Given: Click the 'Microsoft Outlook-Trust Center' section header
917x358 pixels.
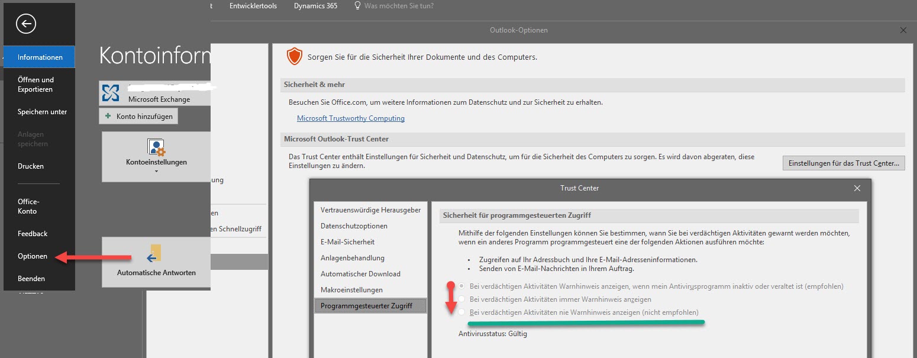Looking at the screenshot, I should click(593, 139).
